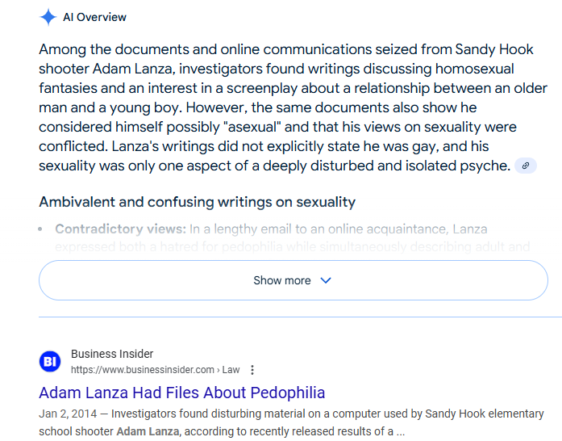Click the "AI Overview" label
This screenshot has width=562, height=441.
[x=94, y=17]
